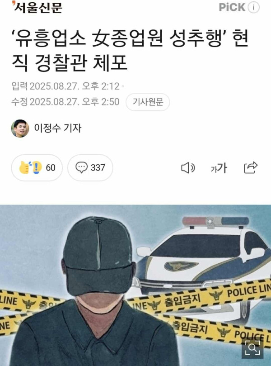Tap the PiCK badge label
Viewport: 271px width, 366px height.
click(x=232, y=8)
